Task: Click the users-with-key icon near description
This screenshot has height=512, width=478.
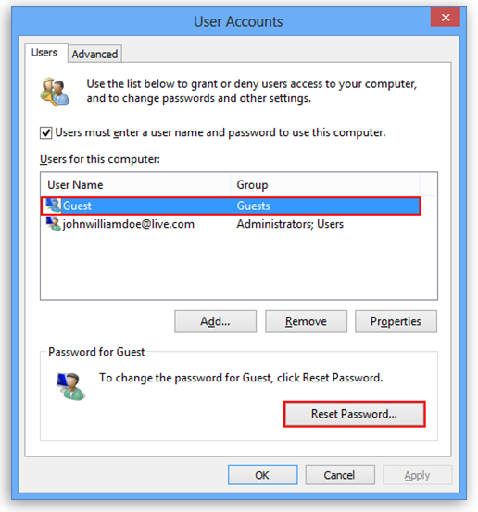Action: [x=55, y=92]
